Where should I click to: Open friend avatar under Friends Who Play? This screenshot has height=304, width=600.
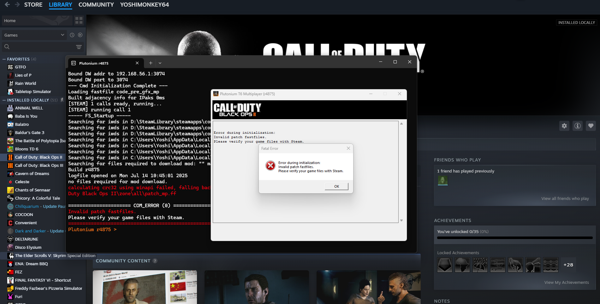(443, 180)
